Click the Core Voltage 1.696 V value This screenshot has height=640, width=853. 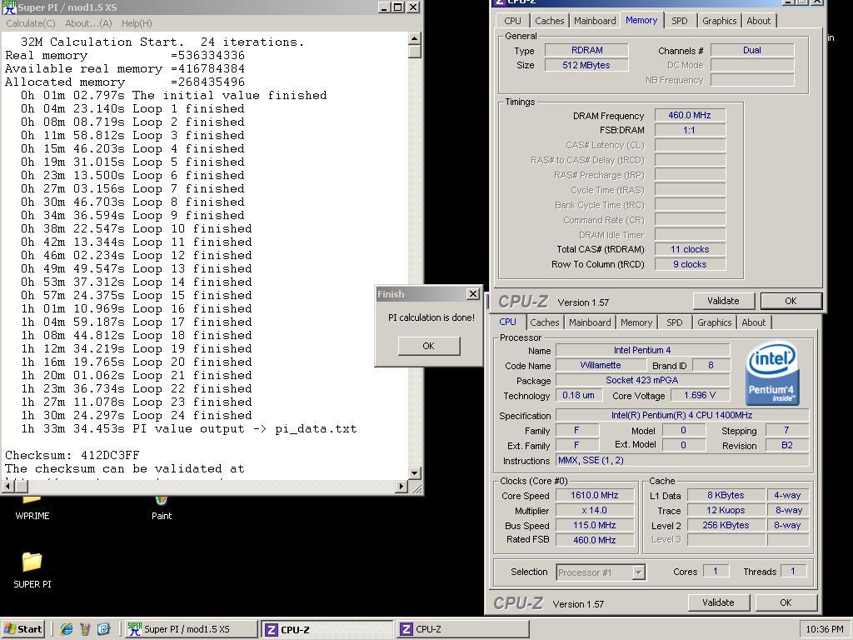700,395
